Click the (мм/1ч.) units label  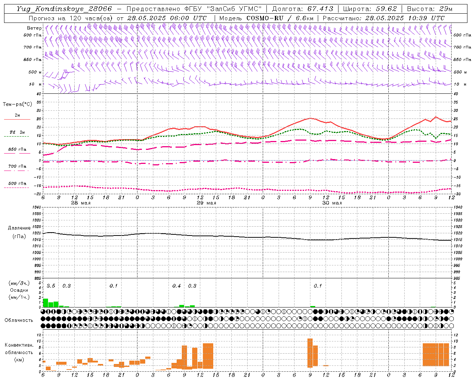[19, 297]
